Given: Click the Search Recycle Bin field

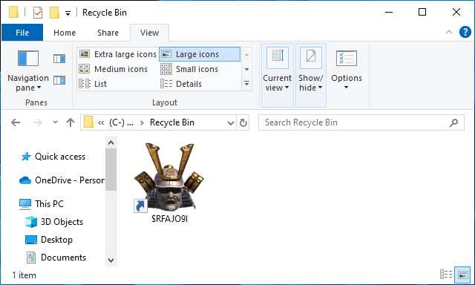Looking at the screenshot, I should (x=361, y=122).
